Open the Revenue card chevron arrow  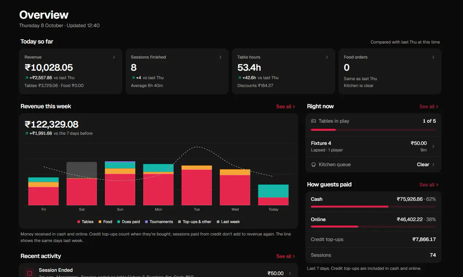point(114,57)
